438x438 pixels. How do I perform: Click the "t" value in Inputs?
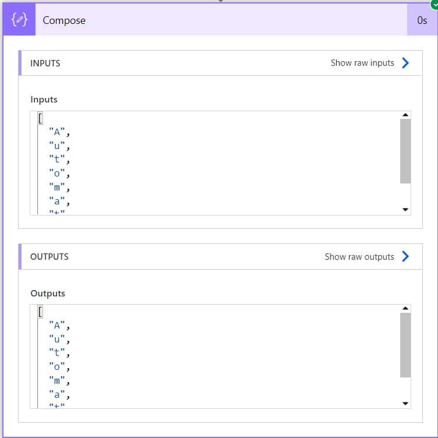click(x=57, y=160)
